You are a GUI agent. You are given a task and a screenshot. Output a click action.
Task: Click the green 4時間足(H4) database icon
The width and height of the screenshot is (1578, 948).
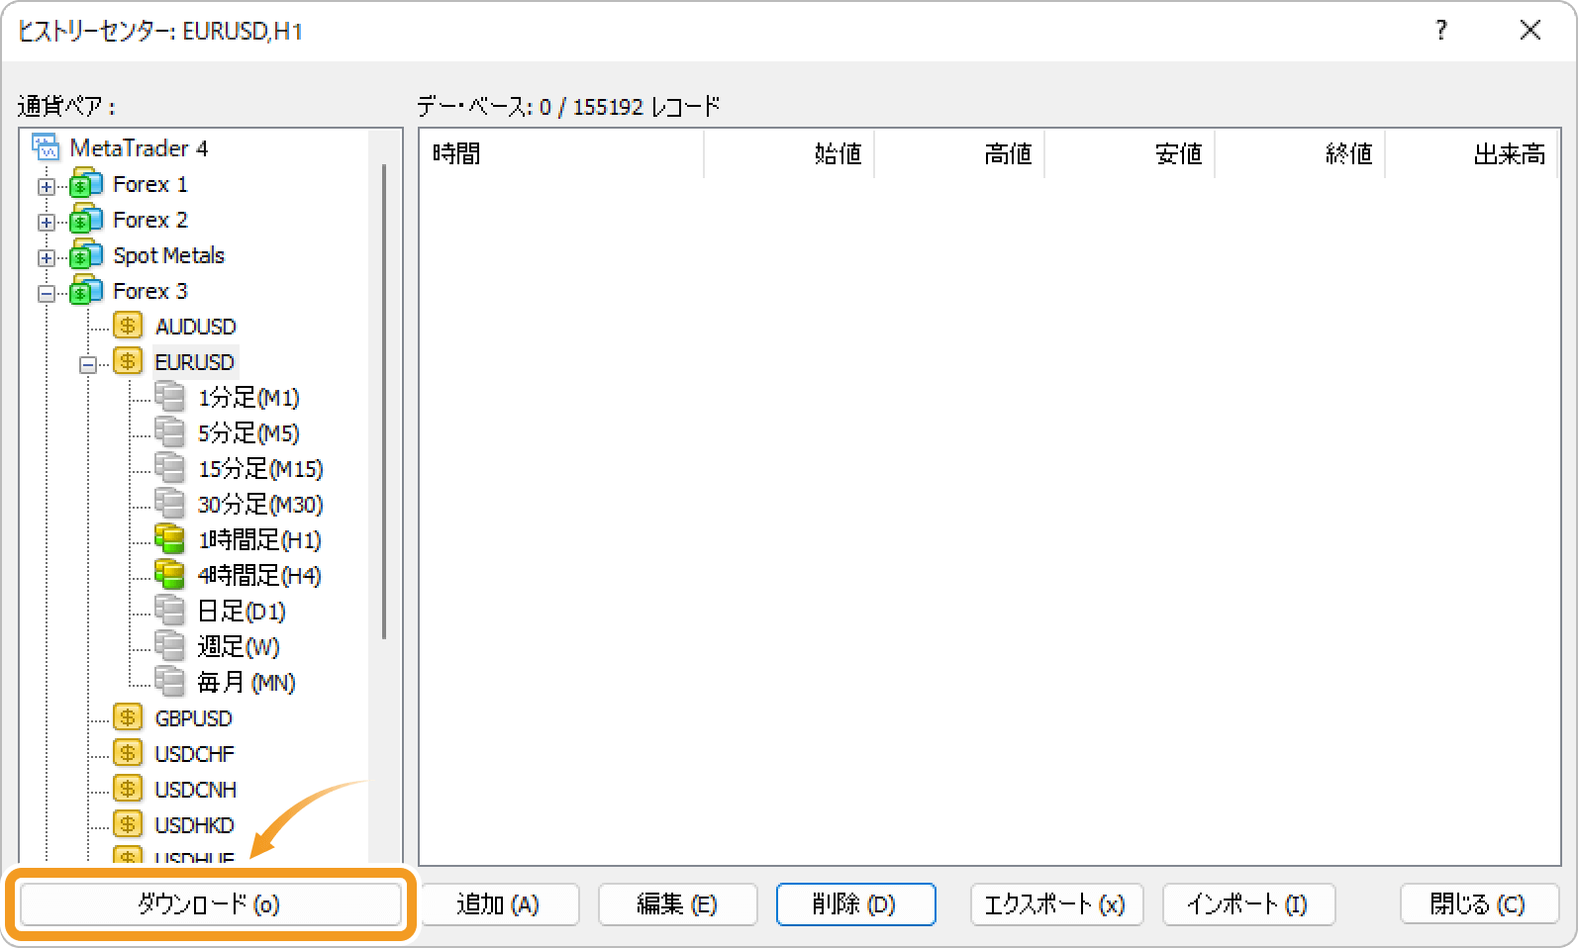169,575
